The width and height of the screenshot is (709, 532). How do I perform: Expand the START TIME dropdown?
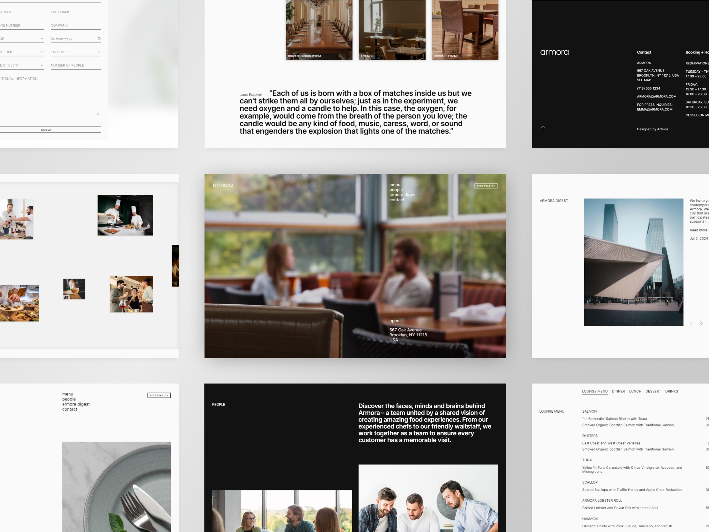(22, 52)
